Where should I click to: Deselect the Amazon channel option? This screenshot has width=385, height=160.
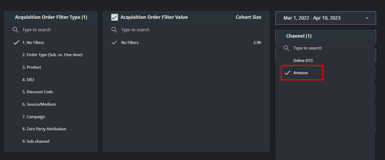(x=301, y=73)
